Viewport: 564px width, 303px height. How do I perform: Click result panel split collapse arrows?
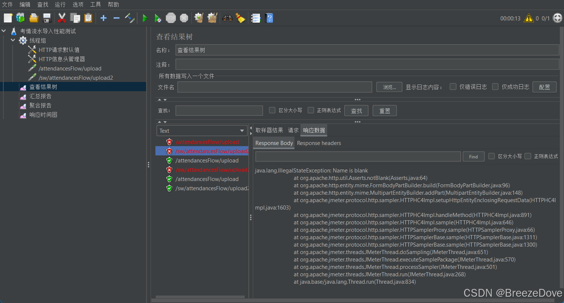pos(251,131)
